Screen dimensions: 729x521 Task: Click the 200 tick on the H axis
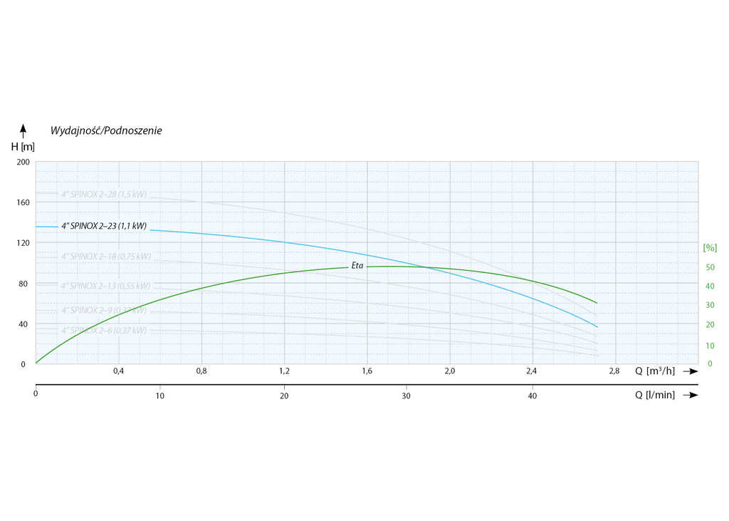(x=23, y=162)
